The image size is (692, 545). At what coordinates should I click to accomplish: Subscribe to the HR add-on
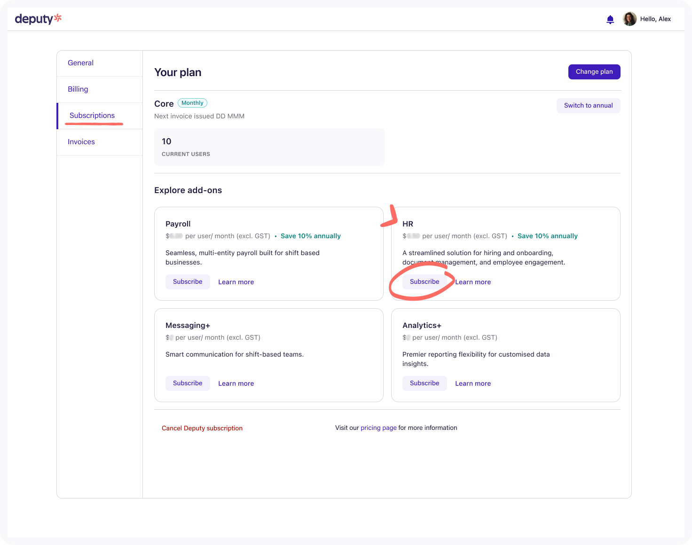[425, 282]
